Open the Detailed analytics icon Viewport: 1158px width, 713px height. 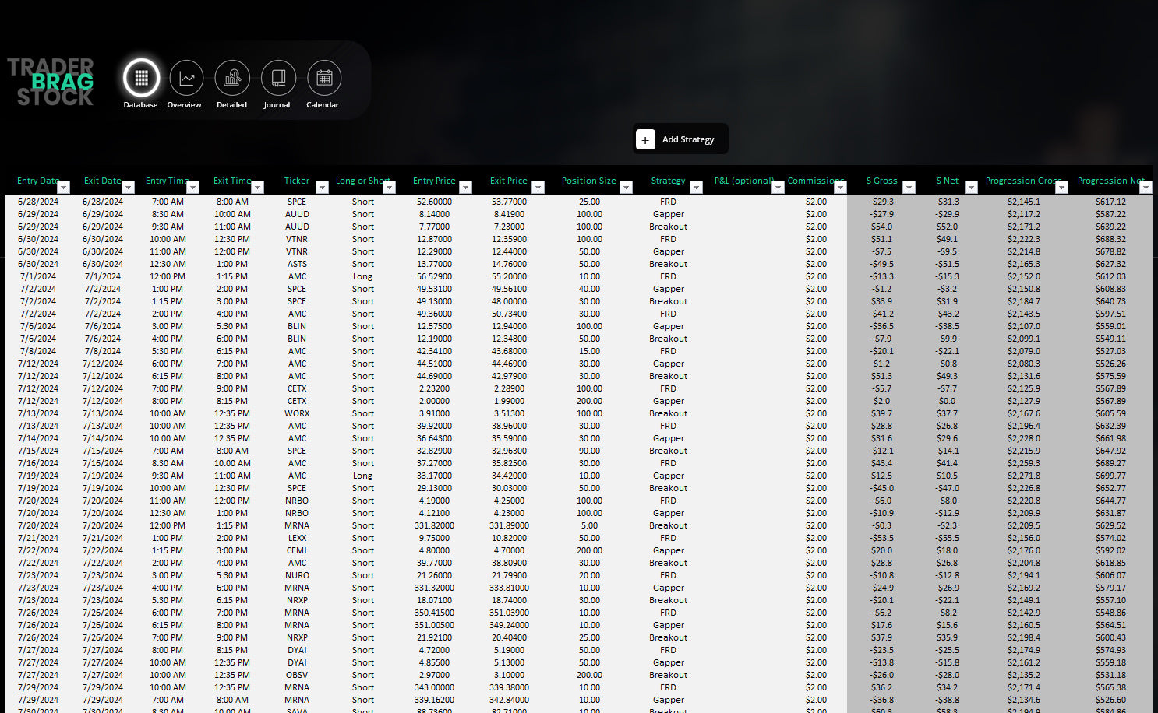pos(232,78)
